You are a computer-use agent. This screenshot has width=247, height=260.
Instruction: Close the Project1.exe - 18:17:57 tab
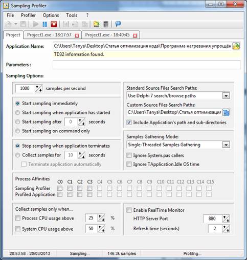click(77, 35)
